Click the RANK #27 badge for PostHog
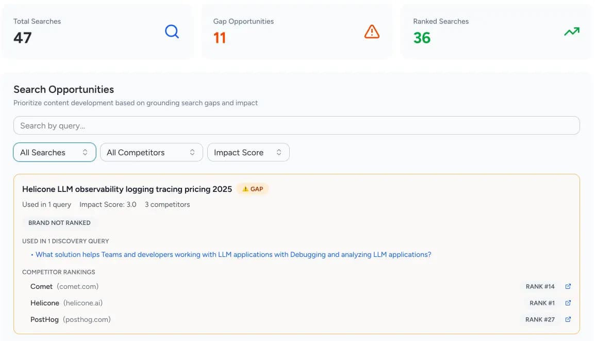The height and width of the screenshot is (341, 595). click(540, 319)
